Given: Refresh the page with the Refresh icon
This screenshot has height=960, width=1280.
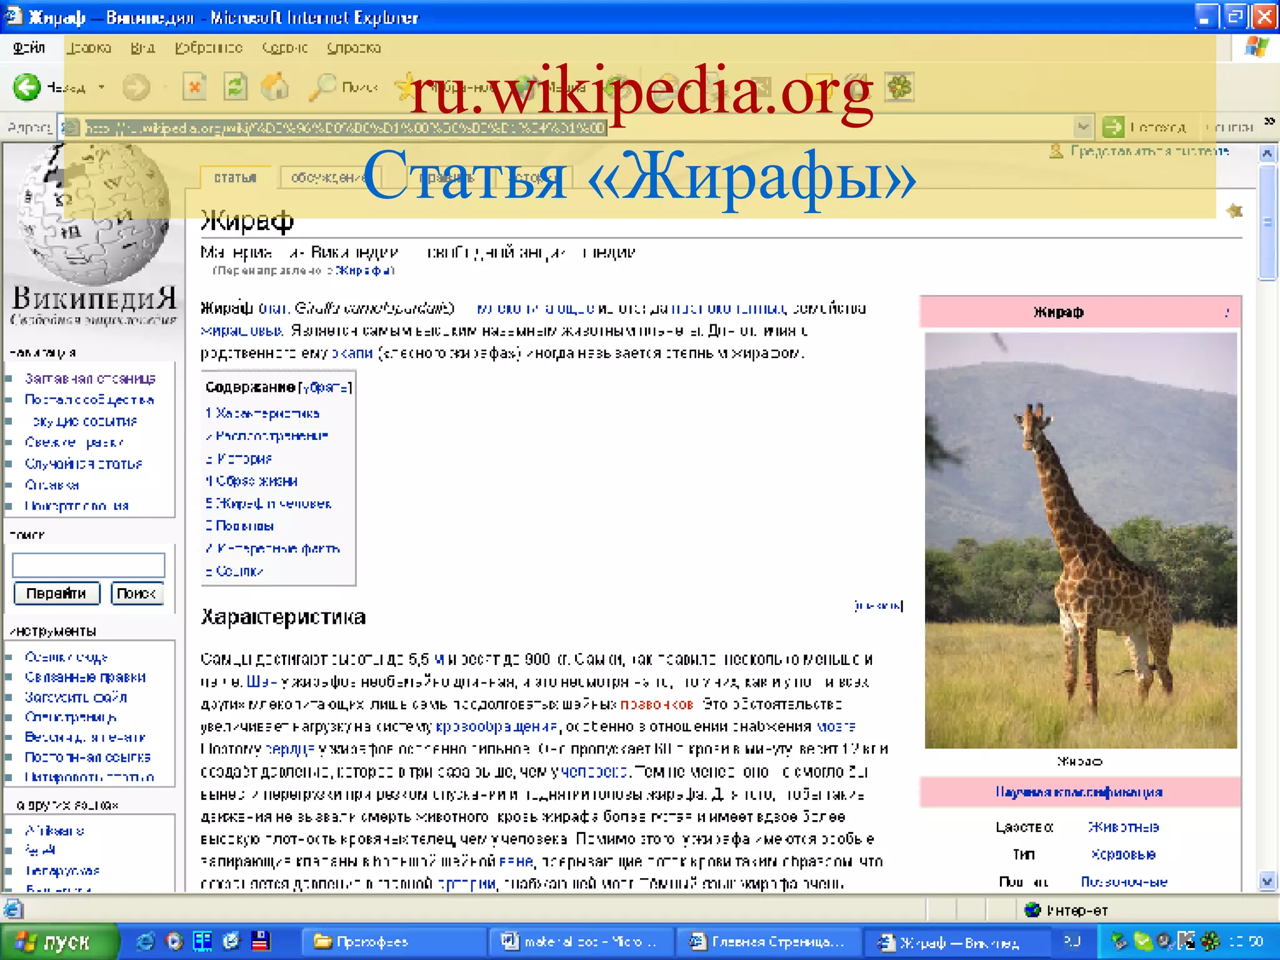Looking at the screenshot, I should [235, 87].
